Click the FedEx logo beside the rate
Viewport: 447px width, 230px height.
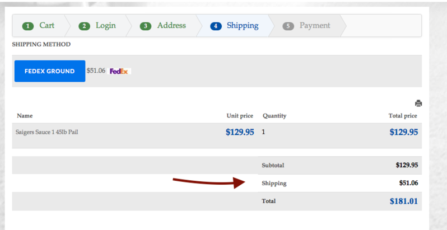(119, 71)
